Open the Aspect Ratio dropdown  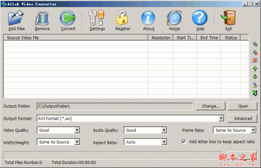[164, 142]
